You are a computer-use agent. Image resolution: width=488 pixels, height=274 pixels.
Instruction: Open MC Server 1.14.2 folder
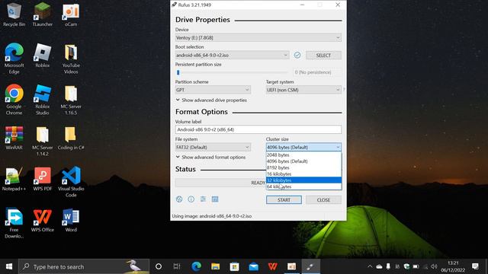[43, 141]
